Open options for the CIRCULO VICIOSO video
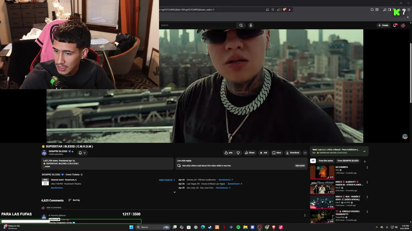This screenshot has height=231, width=412. click(x=367, y=212)
